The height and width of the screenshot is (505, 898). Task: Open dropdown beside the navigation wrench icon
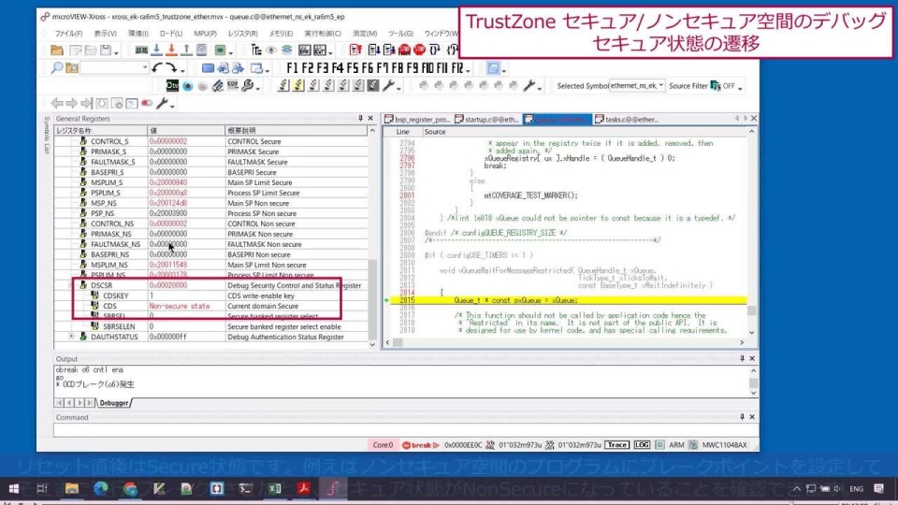click(x=172, y=106)
